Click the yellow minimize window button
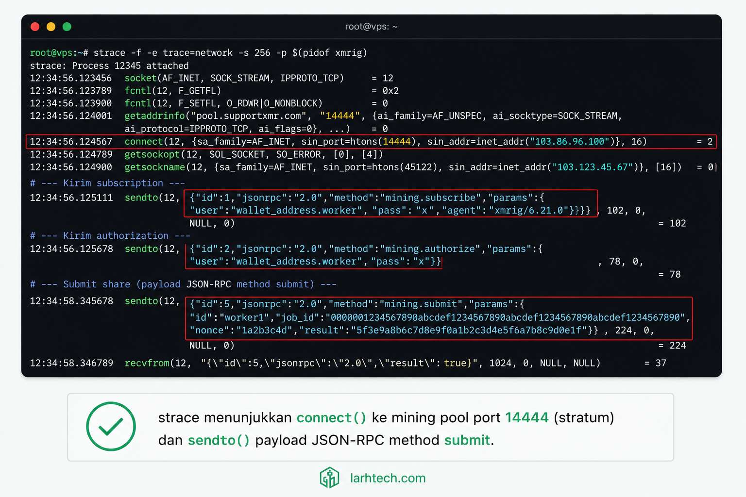 point(51,27)
